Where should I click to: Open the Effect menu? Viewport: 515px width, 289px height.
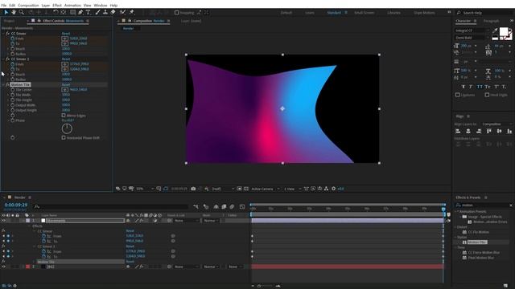click(x=57, y=6)
